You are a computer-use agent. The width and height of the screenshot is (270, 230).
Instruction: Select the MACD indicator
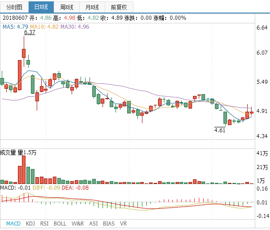13,224
